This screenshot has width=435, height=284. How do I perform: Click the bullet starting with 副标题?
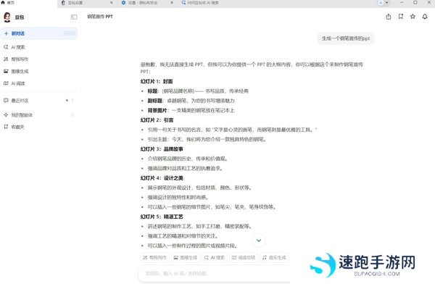click(x=191, y=101)
